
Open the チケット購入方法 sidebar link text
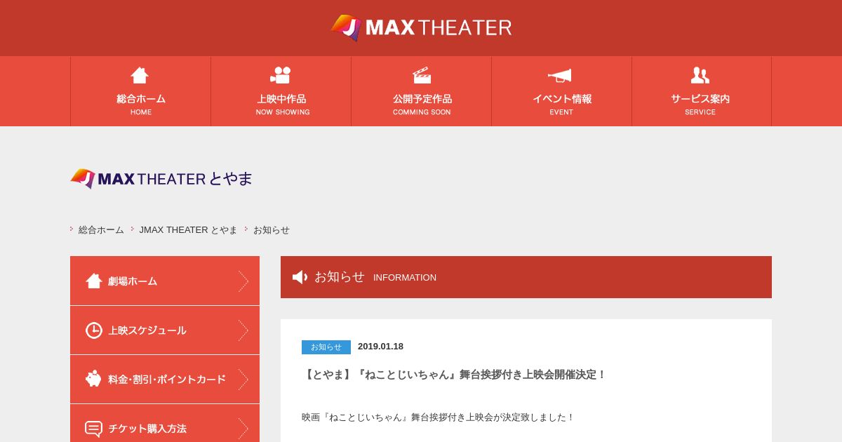pyautogui.click(x=147, y=429)
